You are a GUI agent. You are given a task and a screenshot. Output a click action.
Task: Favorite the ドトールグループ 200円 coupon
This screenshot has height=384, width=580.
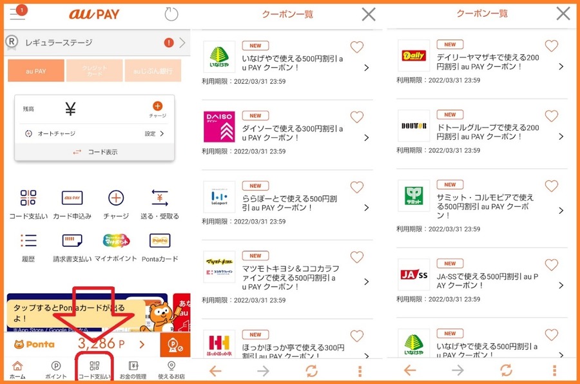click(x=552, y=116)
